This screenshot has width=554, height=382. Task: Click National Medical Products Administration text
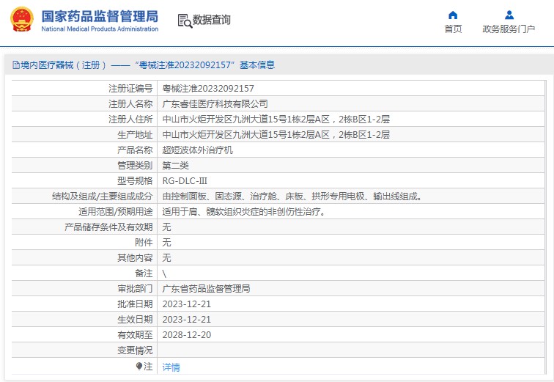coord(100,29)
